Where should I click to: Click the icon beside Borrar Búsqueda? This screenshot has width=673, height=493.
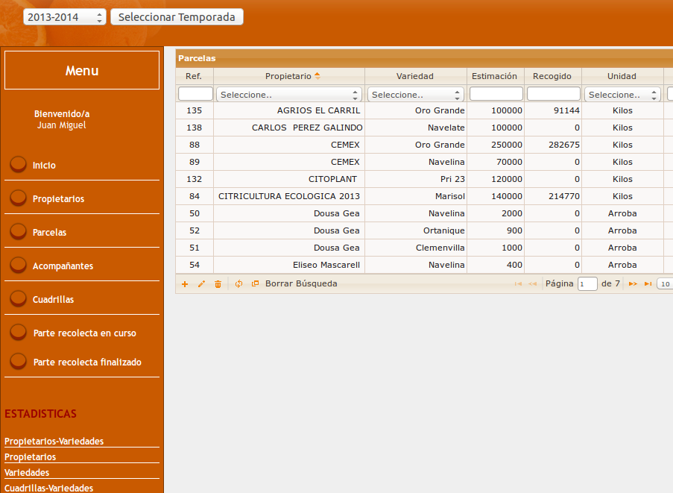pos(255,283)
